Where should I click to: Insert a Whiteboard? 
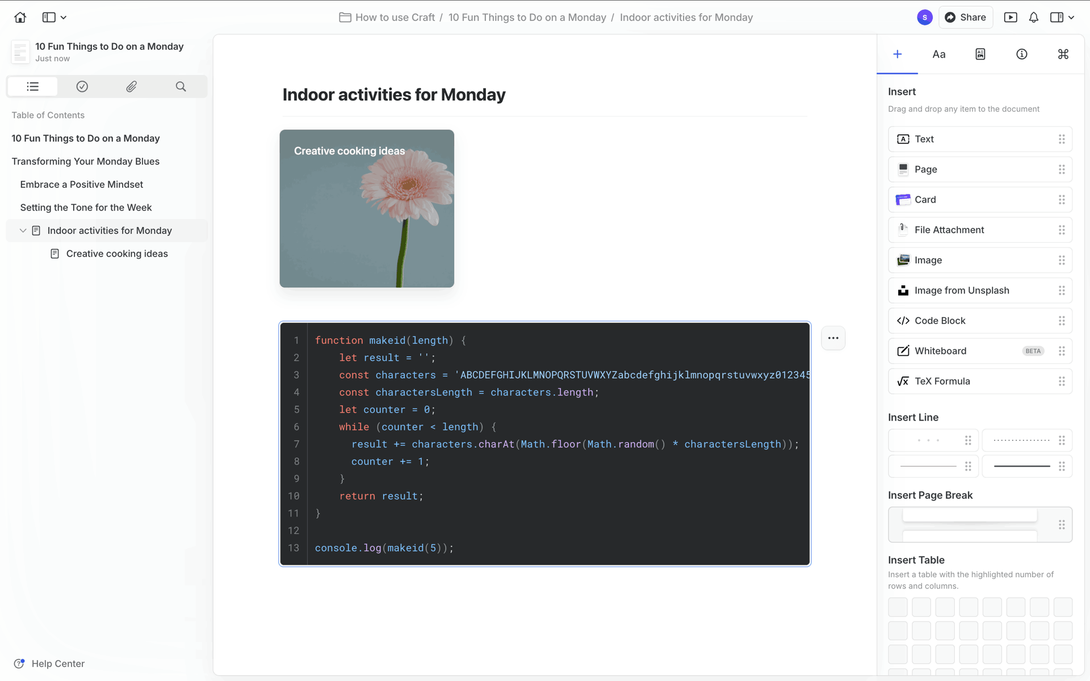(980, 351)
